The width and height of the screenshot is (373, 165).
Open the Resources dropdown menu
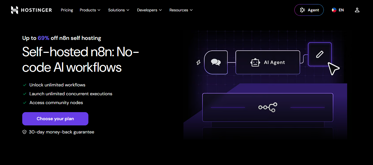point(181,10)
